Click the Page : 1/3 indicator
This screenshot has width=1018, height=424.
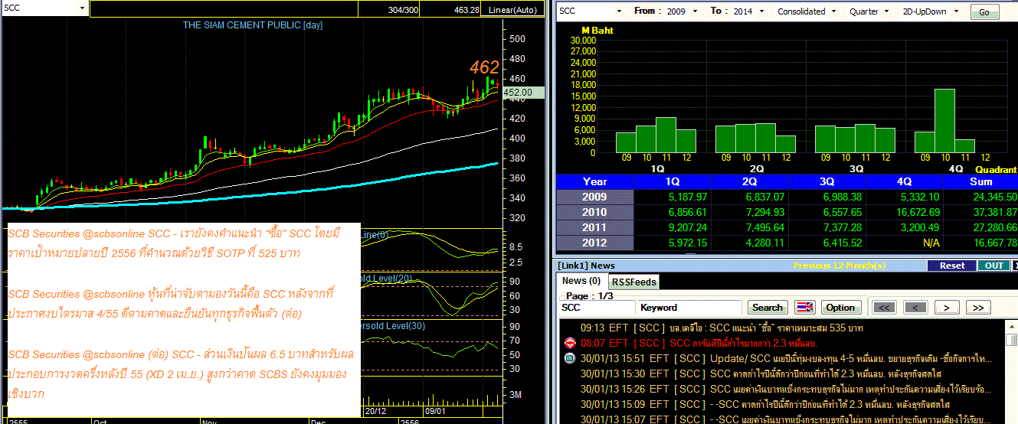point(588,295)
